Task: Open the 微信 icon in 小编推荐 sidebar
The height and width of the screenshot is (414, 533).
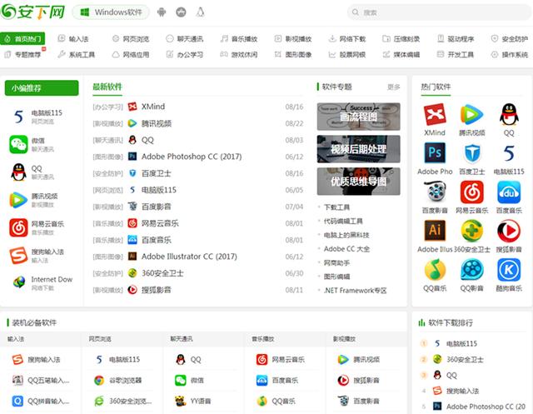Action: click(x=18, y=144)
